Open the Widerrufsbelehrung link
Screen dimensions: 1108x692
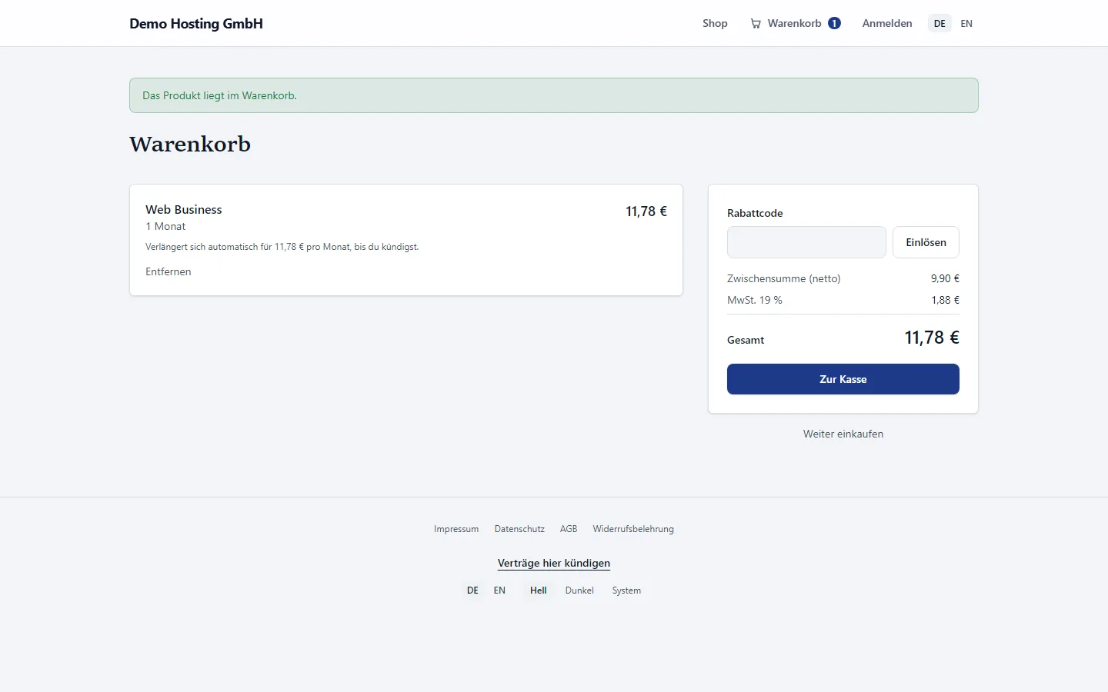tap(633, 529)
